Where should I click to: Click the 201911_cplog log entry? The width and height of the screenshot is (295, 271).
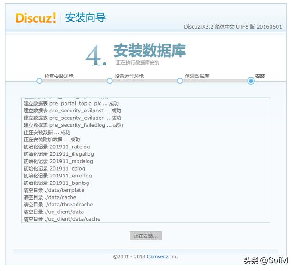[54, 169]
